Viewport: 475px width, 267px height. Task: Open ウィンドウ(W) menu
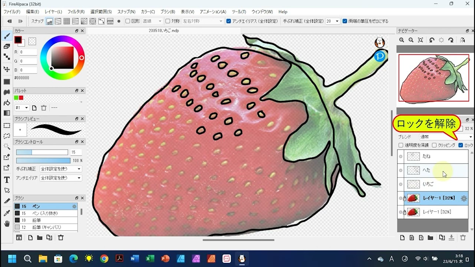262,12
